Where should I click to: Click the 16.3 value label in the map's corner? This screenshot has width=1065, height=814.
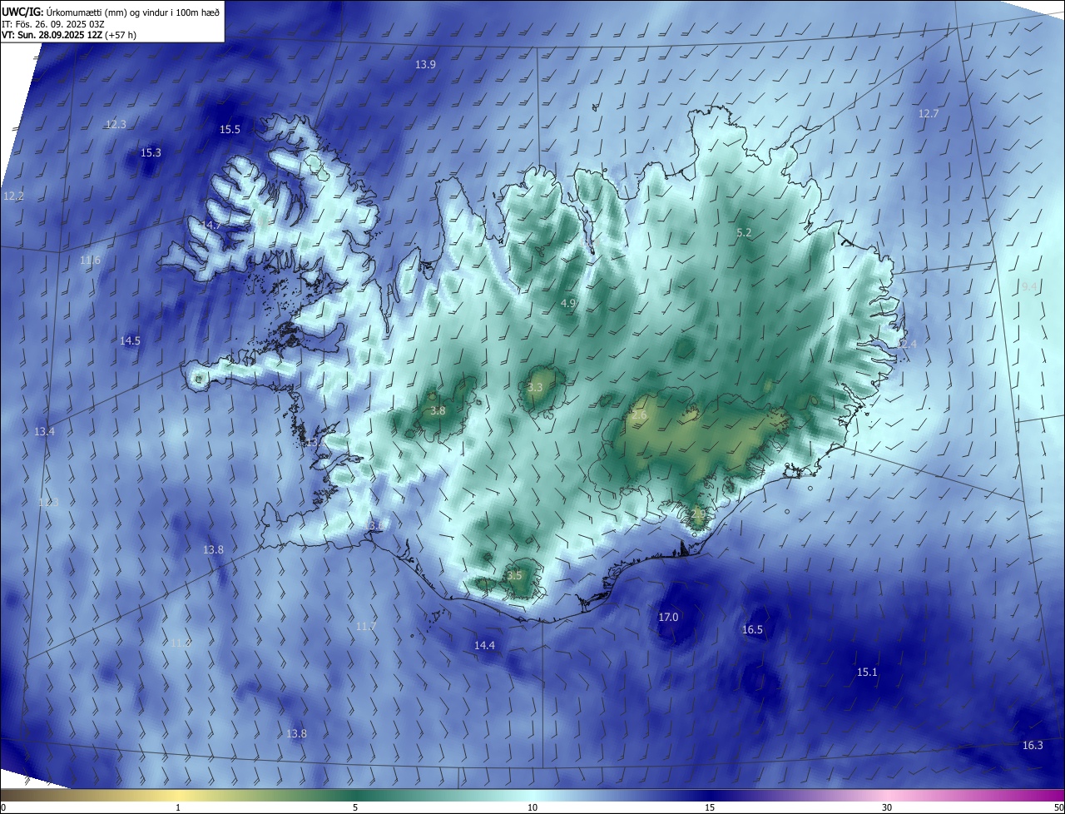tap(1032, 745)
